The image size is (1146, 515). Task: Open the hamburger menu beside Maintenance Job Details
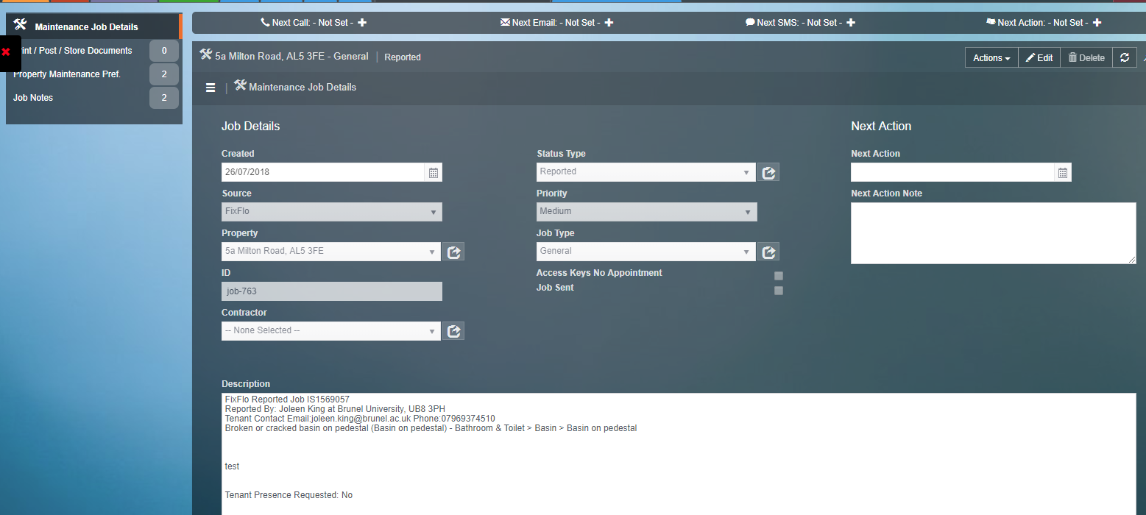[x=211, y=88]
